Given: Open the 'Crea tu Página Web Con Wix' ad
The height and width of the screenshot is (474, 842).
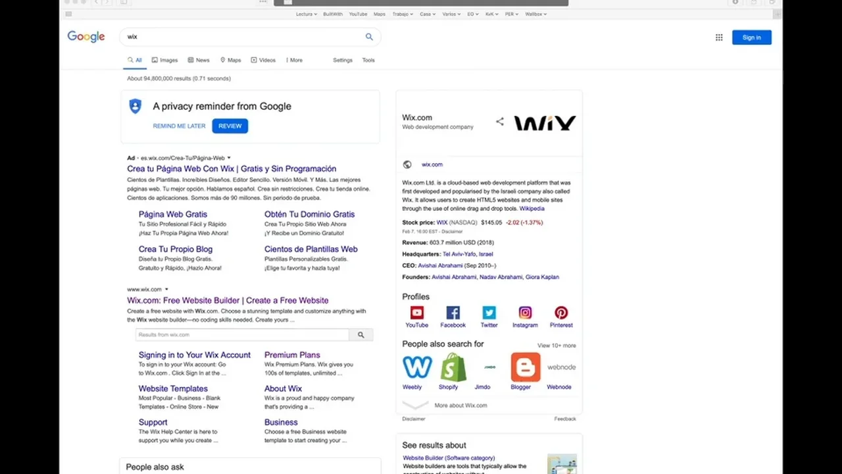Looking at the screenshot, I should (232, 169).
